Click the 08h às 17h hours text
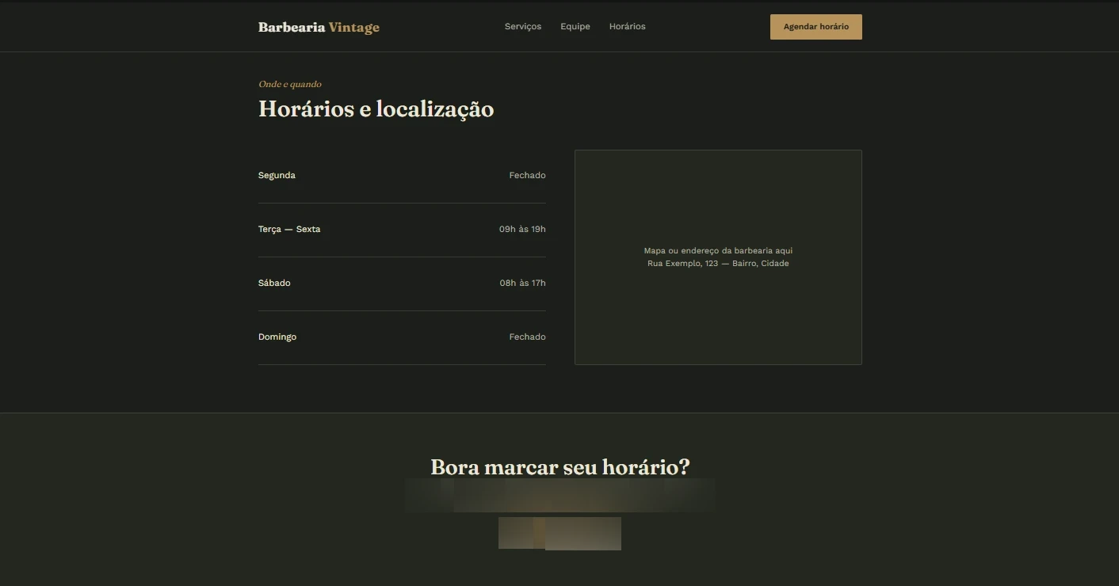Screen dimensions: 1119x586 click(x=522, y=283)
